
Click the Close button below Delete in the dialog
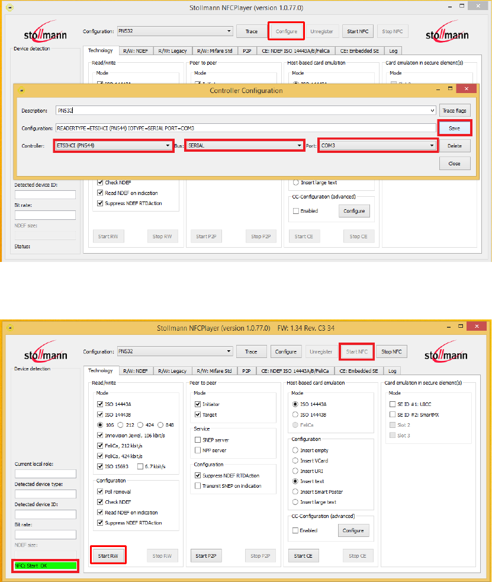[455, 164]
